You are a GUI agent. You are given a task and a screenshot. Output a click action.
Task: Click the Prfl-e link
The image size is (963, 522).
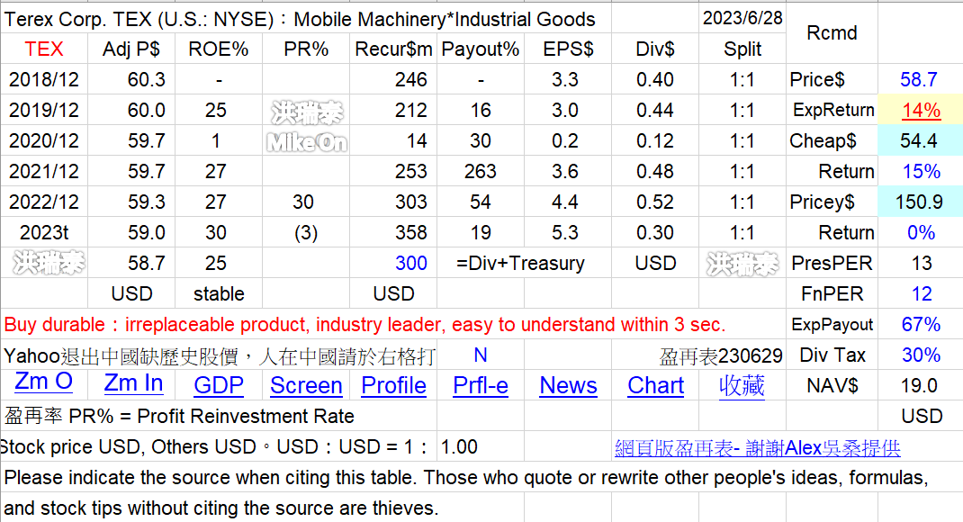[x=481, y=386]
